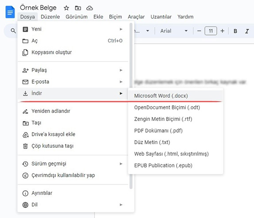
Task: Star the Örnek Belge document
Action: tap(66, 8)
